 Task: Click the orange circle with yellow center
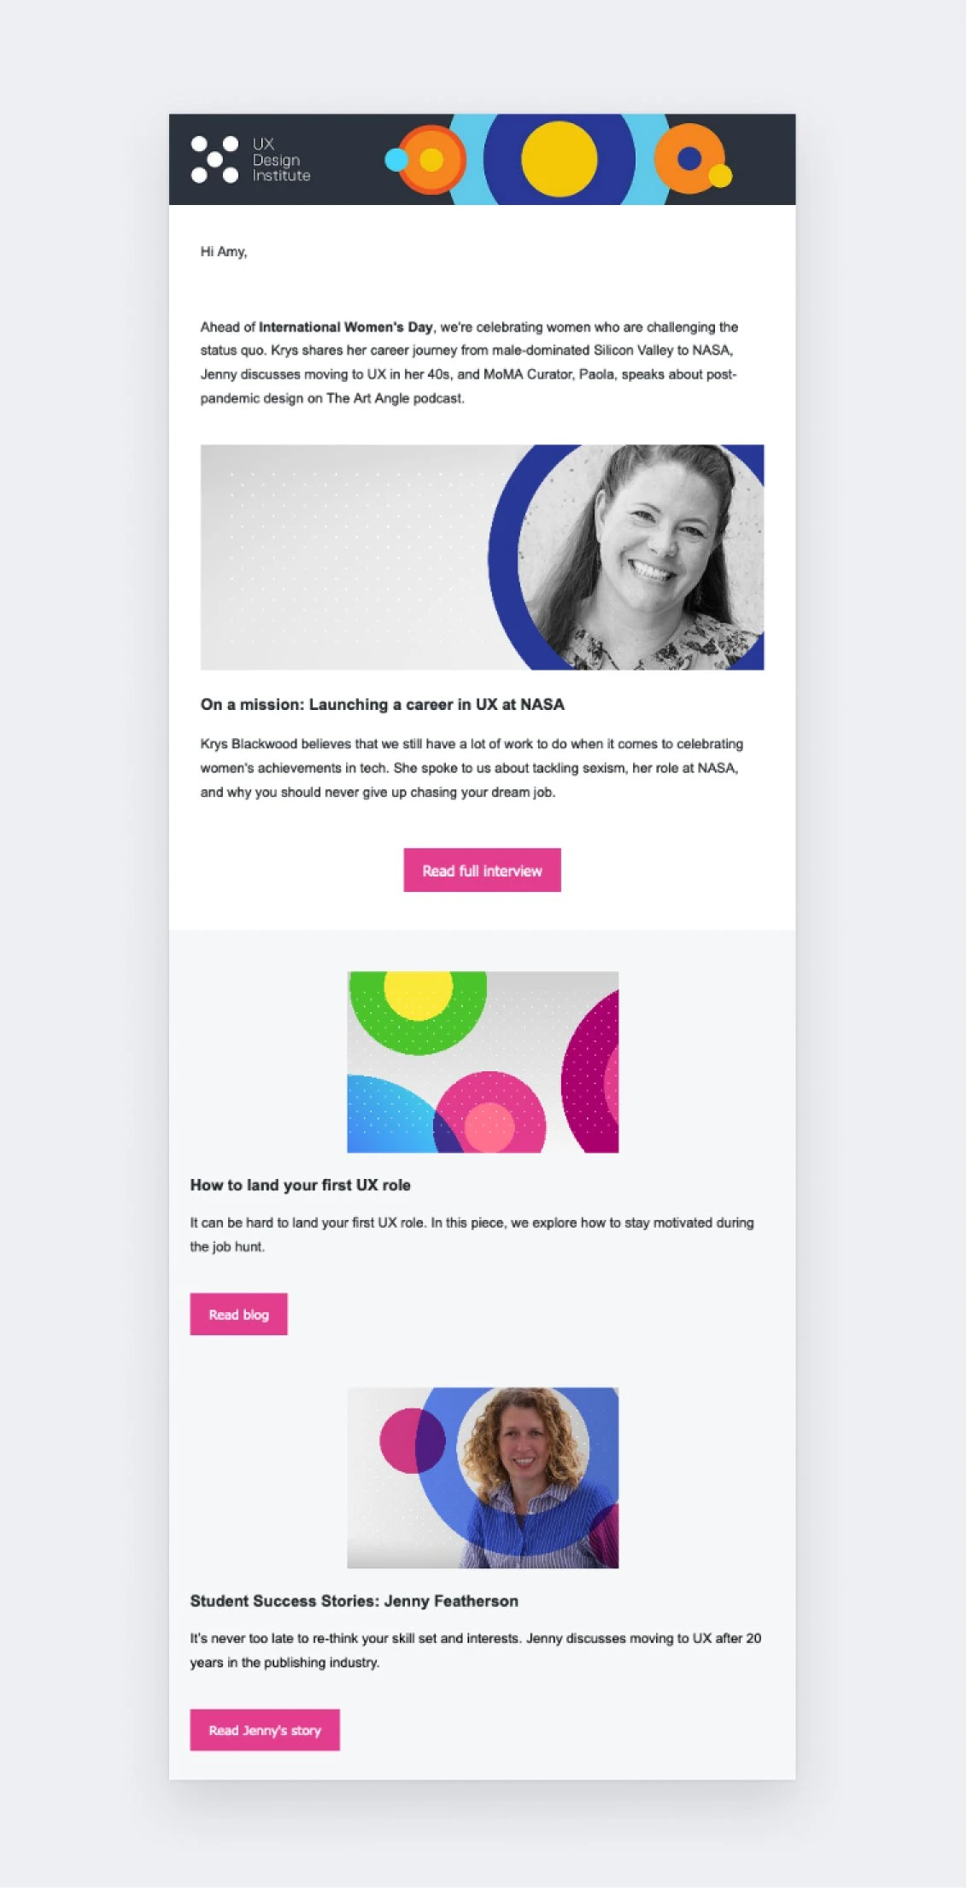point(432,160)
